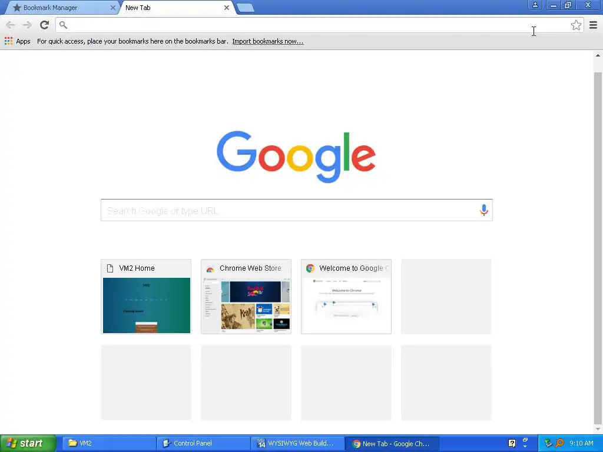Select the New Tab tab

click(x=177, y=8)
